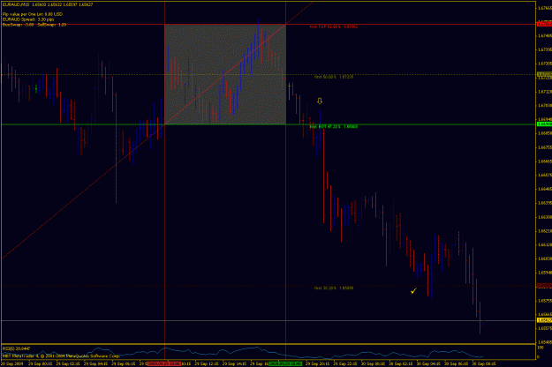Click the 30 Sep 04:15 time label
This screenshot has width=552, height=367.
(x=428, y=363)
